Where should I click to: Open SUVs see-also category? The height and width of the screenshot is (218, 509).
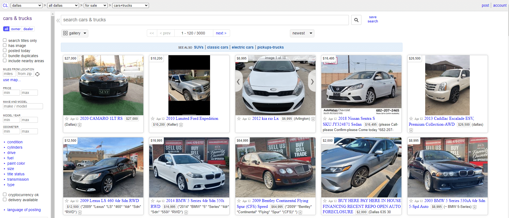pos(199,47)
